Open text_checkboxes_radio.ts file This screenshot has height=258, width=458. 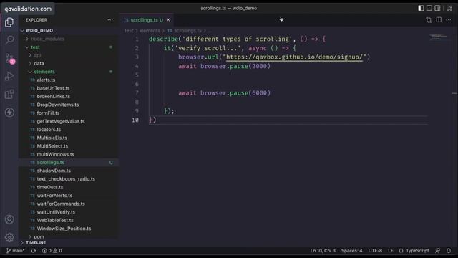tap(66, 178)
